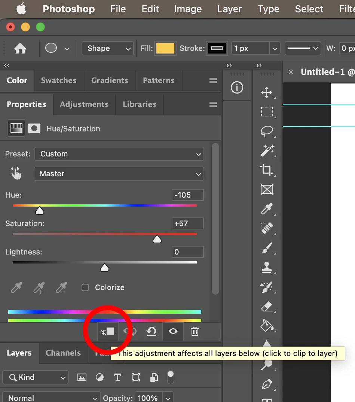Toggle pixel layer filter

[82, 377]
